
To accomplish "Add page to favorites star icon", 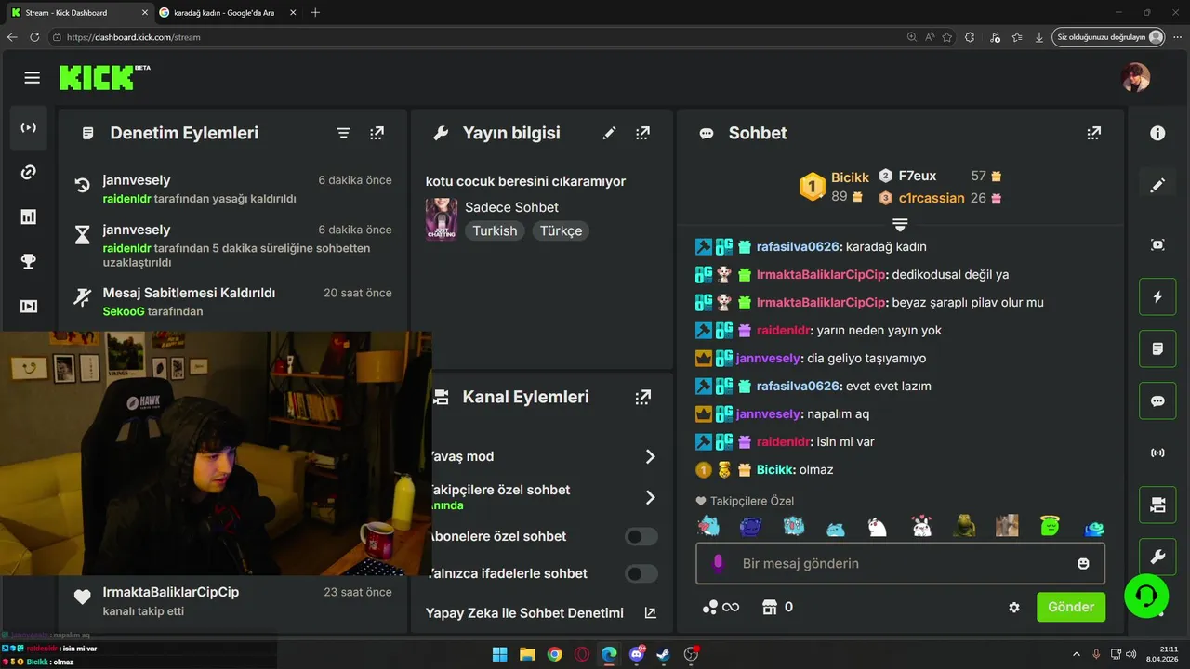I will [946, 37].
